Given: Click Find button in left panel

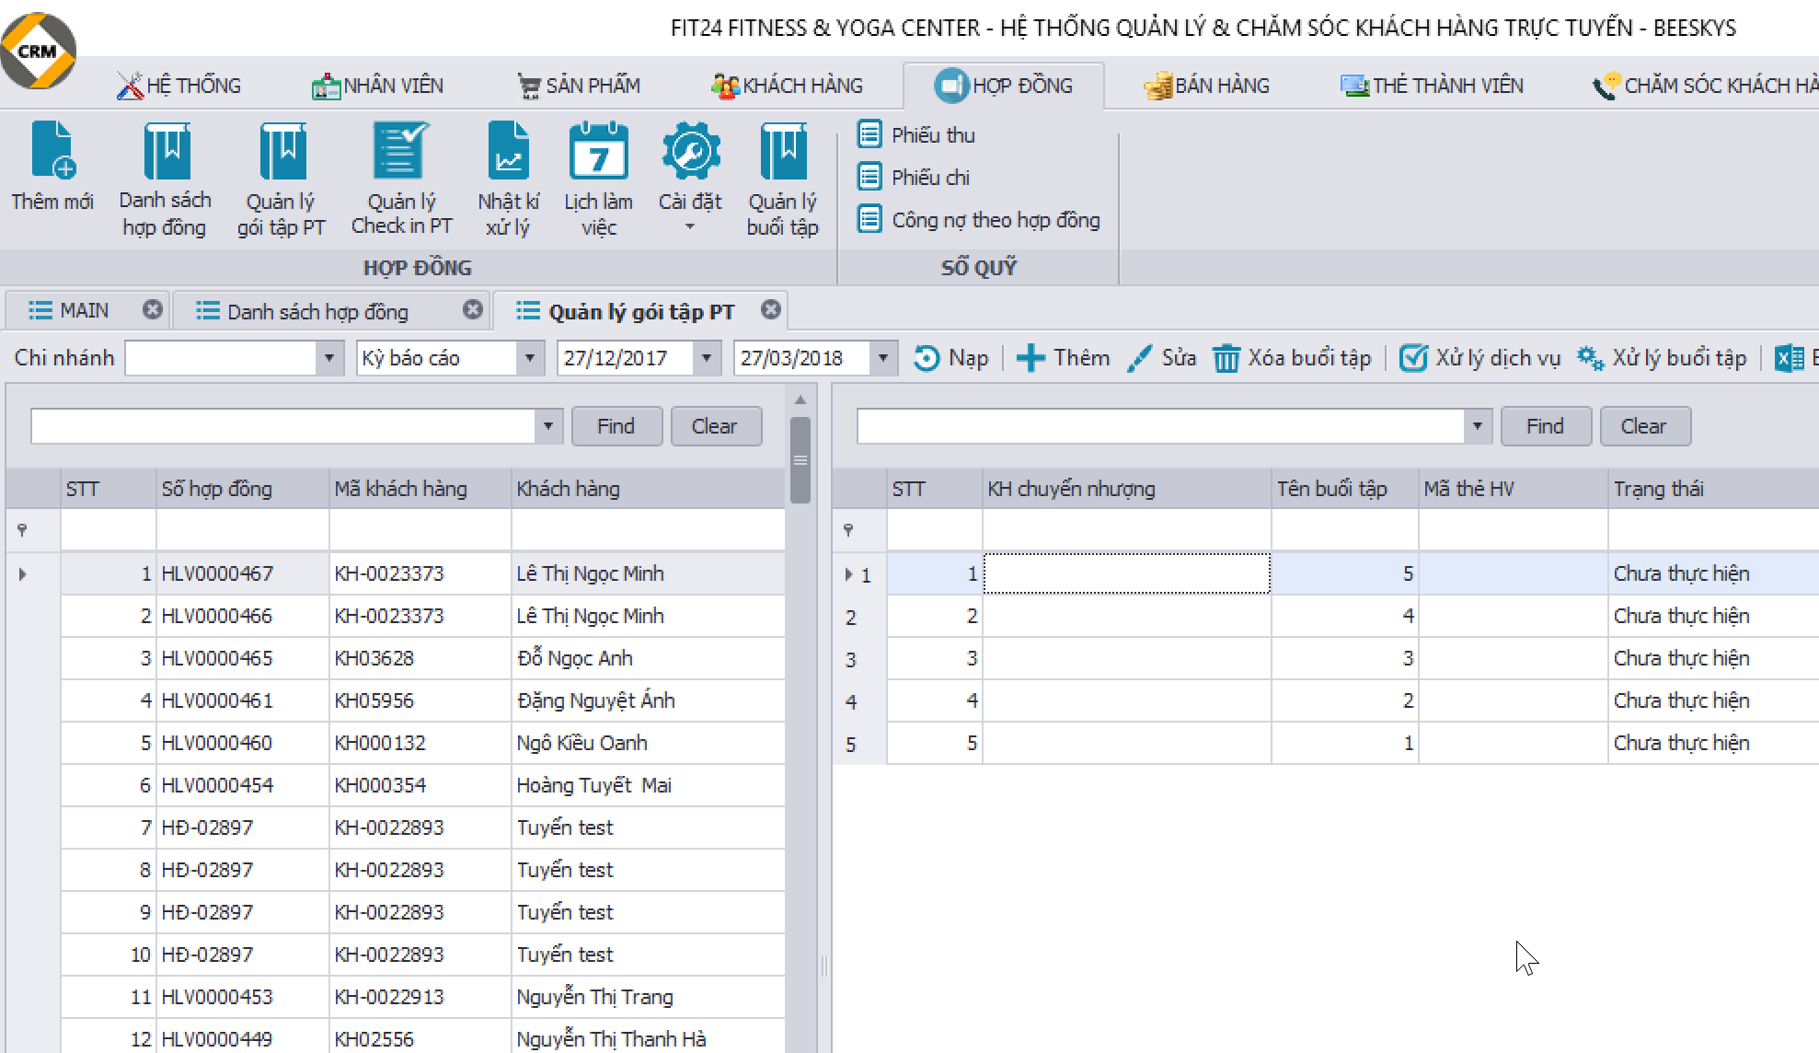Looking at the screenshot, I should [x=616, y=426].
